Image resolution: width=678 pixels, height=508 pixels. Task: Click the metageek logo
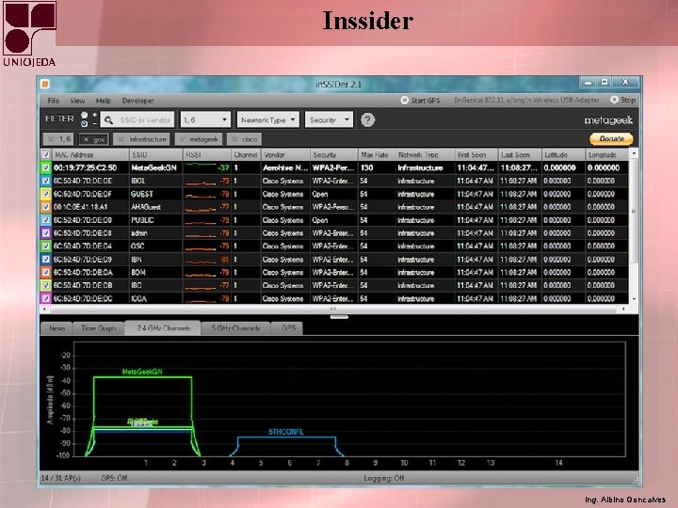tap(608, 120)
